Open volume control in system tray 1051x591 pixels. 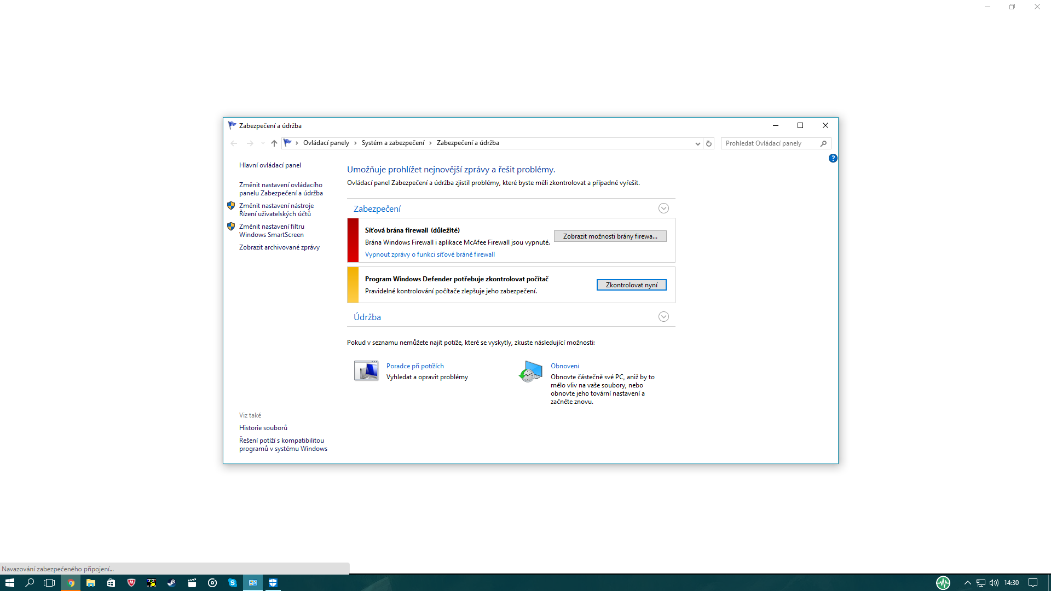point(994,583)
